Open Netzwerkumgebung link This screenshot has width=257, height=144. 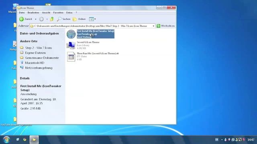tap(39, 68)
